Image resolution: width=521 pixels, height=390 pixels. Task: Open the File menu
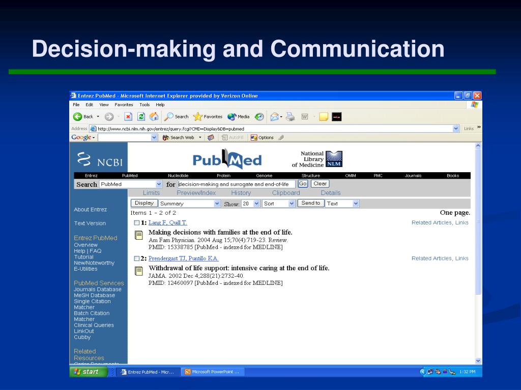coord(76,105)
